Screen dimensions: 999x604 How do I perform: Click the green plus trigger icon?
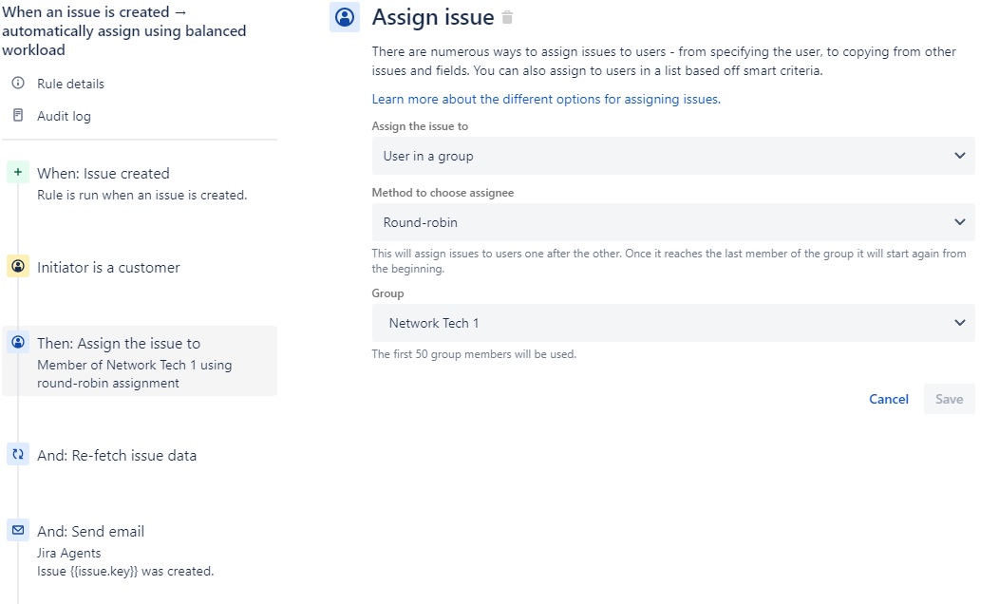(x=18, y=172)
